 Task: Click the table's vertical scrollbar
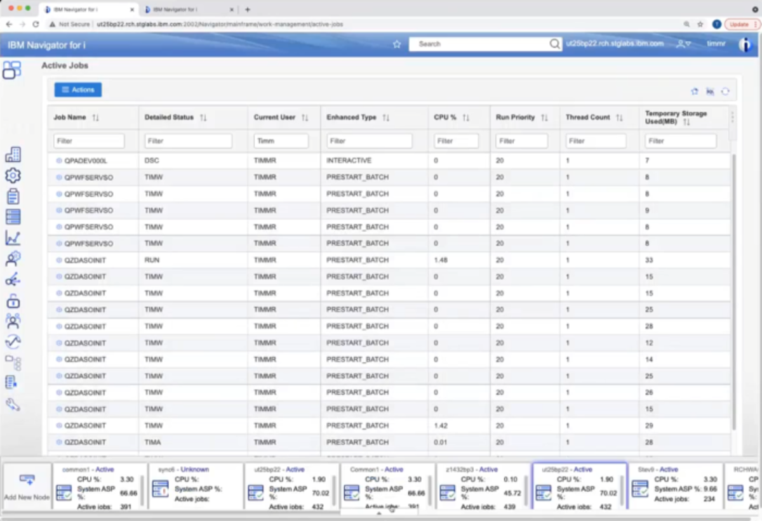click(x=735, y=291)
